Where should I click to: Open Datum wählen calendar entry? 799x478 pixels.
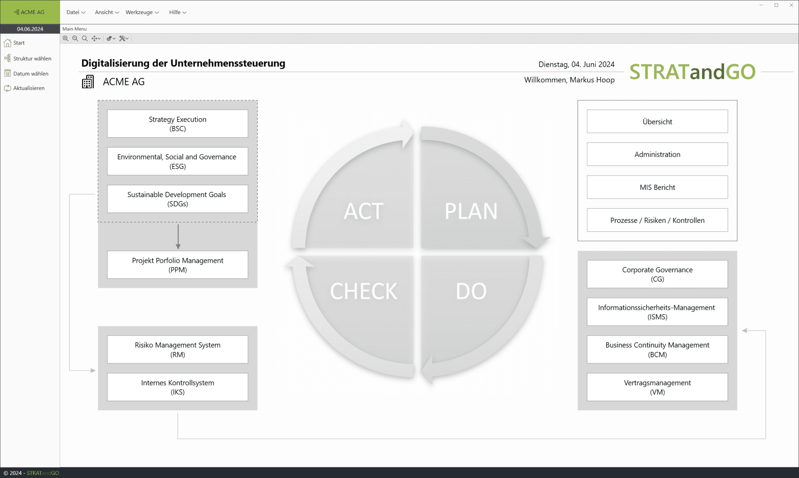click(x=30, y=73)
